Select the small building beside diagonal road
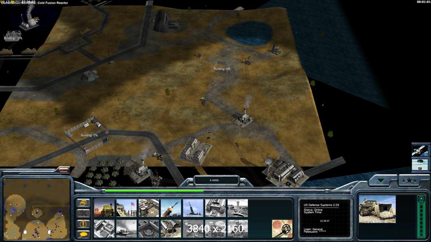 pyautogui.click(x=90, y=76)
